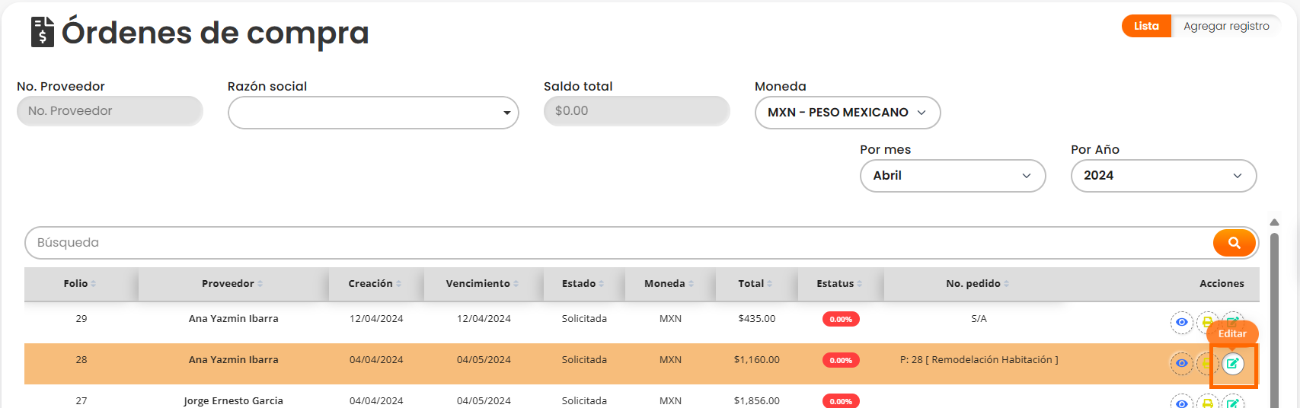Screen dimensions: 1300x408
Task: Print order folio 29
Action: click(1207, 323)
